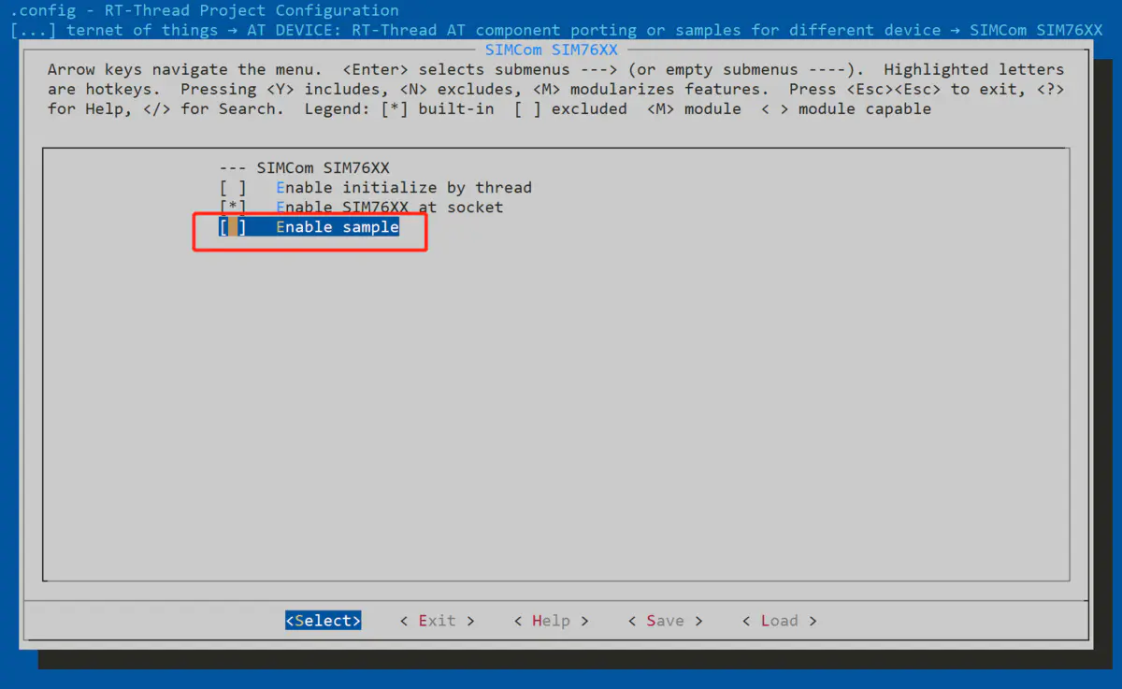This screenshot has height=689, width=1122.
Task: Click the SIMCom SIM76XX menu header line
Action: (305, 168)
